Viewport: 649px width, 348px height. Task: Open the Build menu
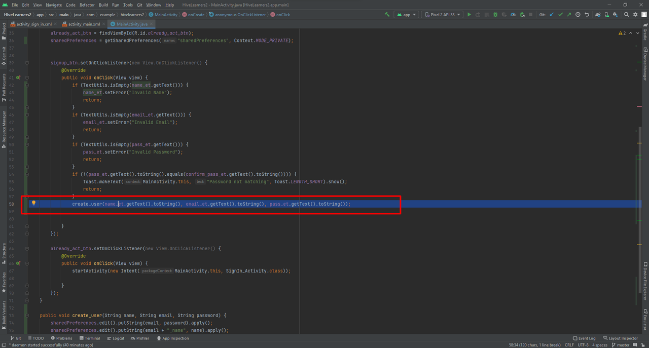coord(103,5)
